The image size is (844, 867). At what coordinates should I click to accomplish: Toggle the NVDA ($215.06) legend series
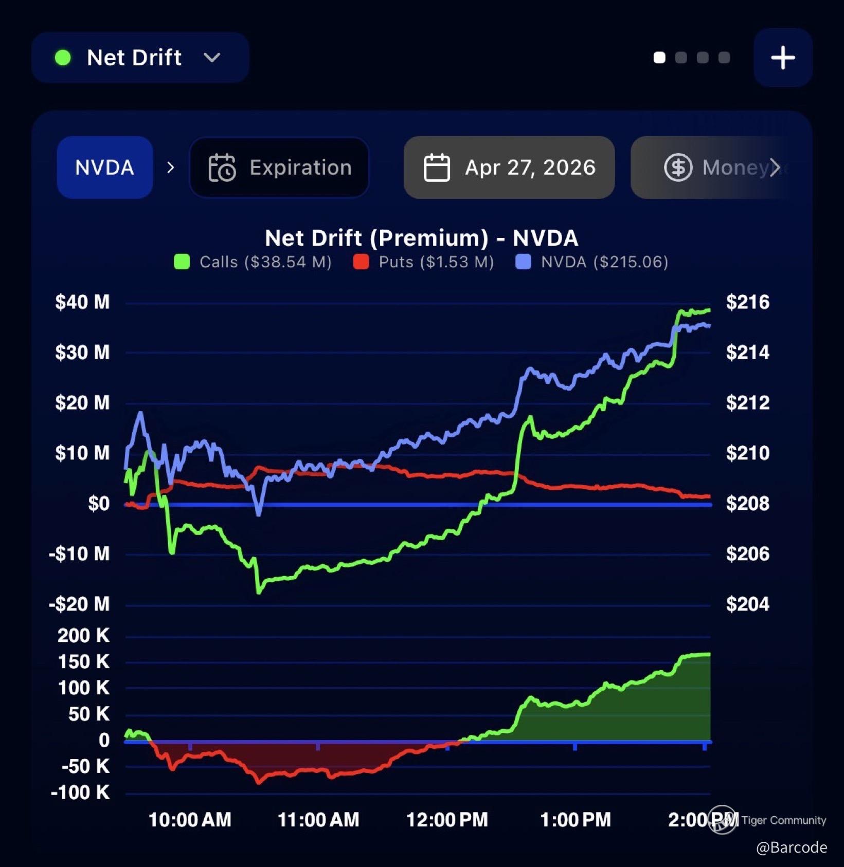coord(592,262)
